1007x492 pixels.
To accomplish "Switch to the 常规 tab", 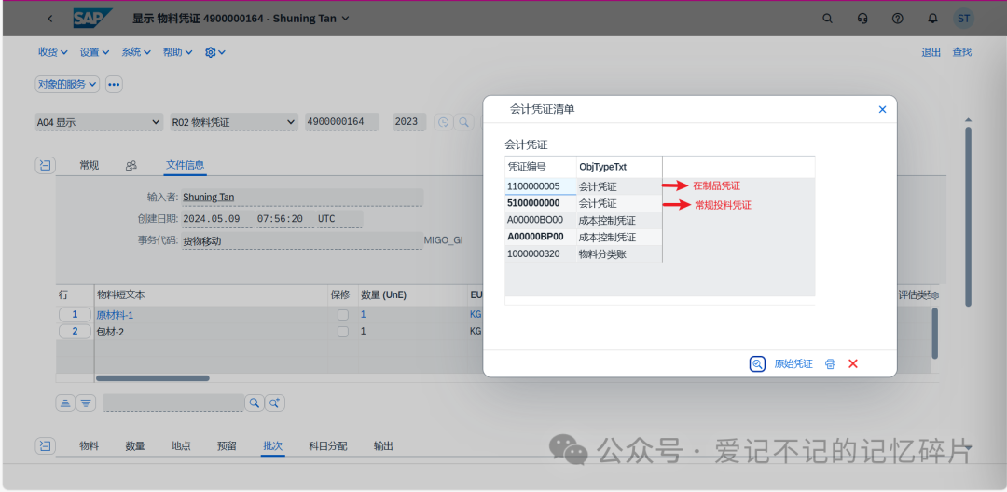I will pyautogui.click(x=90, y=166).
